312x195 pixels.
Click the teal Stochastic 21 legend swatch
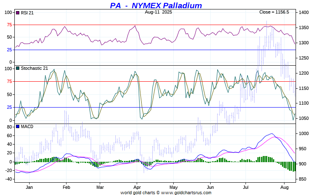(18, 68)
